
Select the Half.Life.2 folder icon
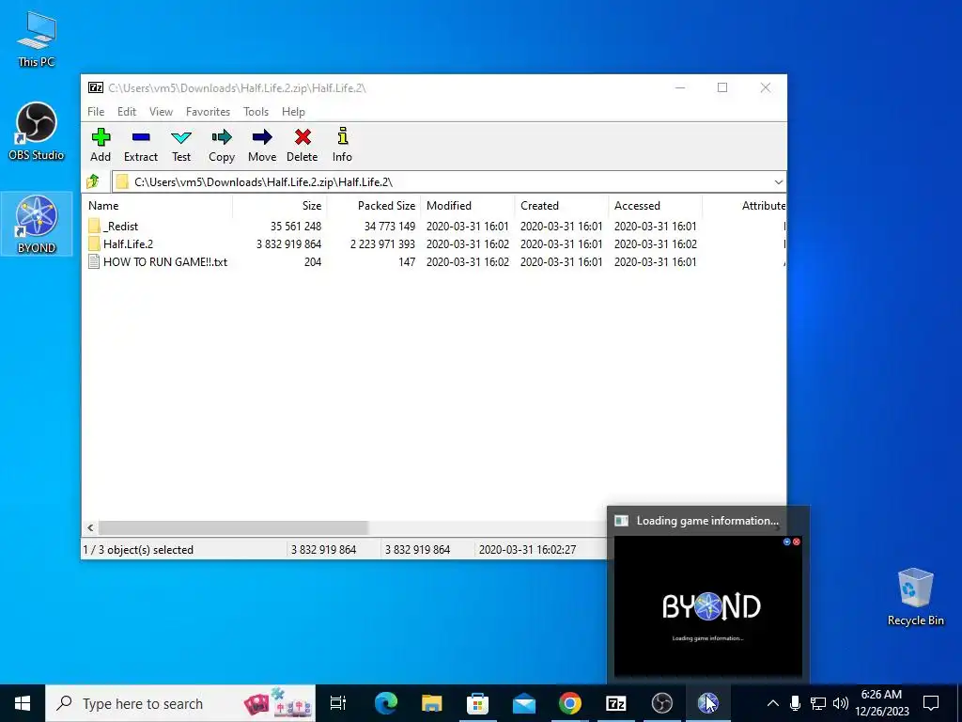click(x=94, y=243)
